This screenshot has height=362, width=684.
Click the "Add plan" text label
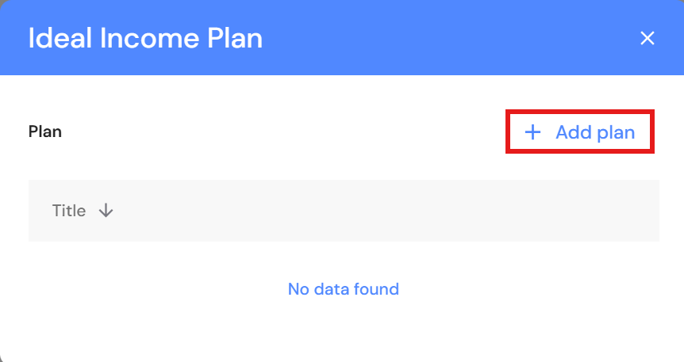[595, 132]
